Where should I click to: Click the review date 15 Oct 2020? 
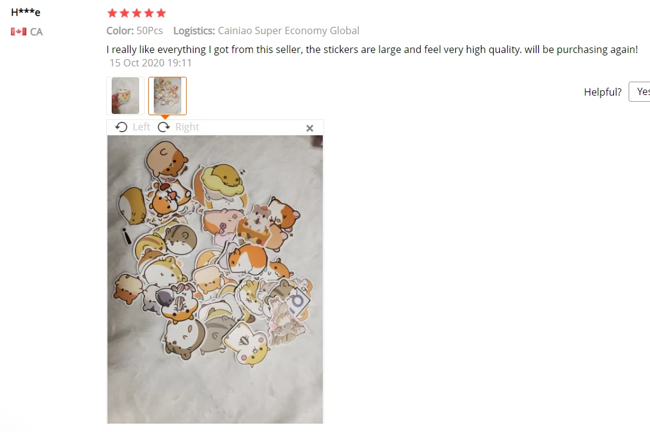(151, 63)
